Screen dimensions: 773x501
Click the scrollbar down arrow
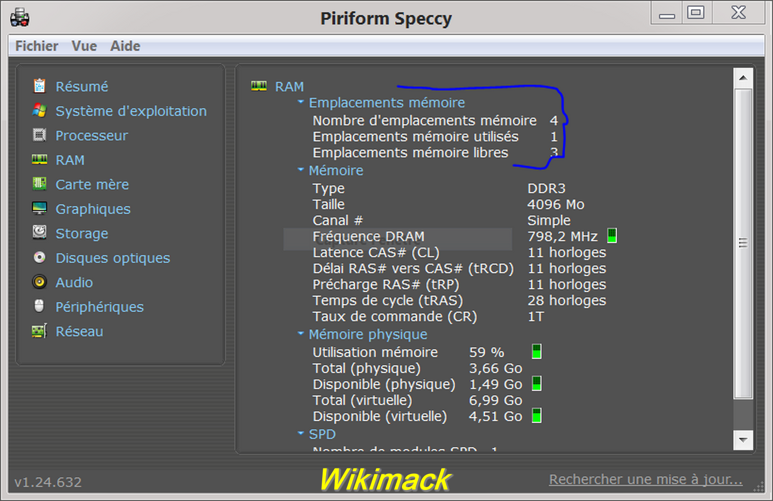tap(743, 440)
